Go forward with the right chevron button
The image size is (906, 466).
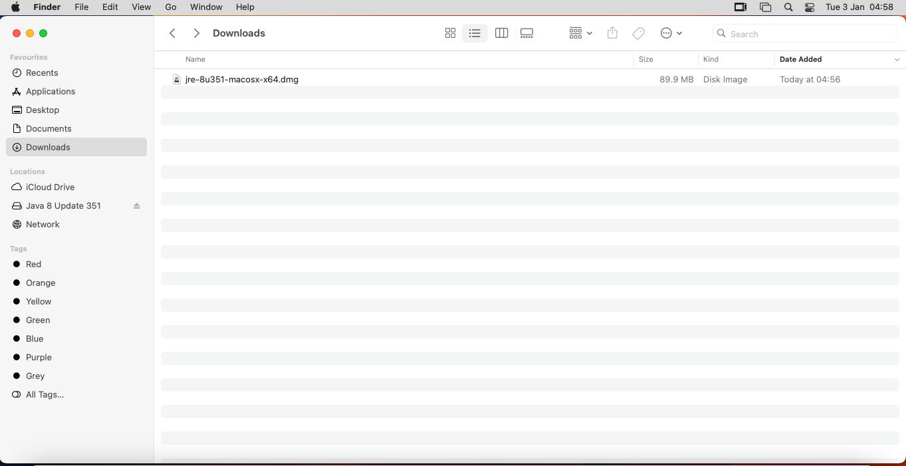[x=196, y=33]
